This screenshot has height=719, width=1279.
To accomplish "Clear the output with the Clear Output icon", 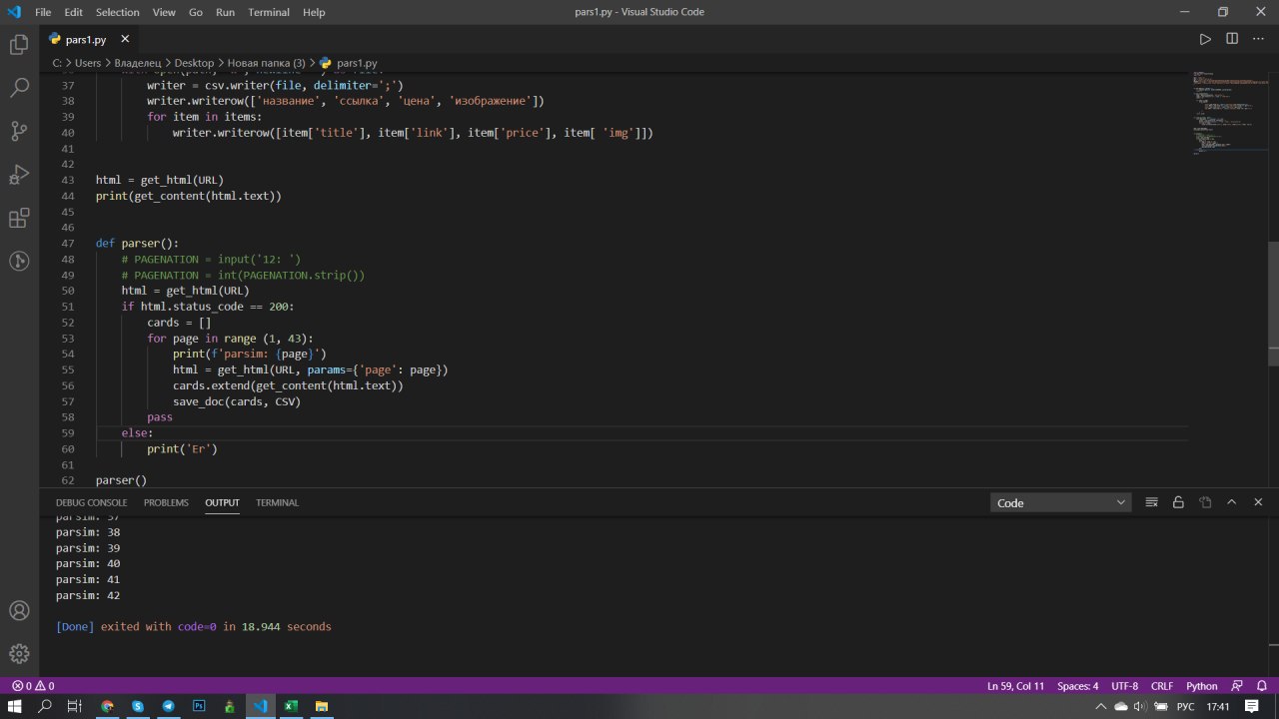I will click(x=1151, y=502).
